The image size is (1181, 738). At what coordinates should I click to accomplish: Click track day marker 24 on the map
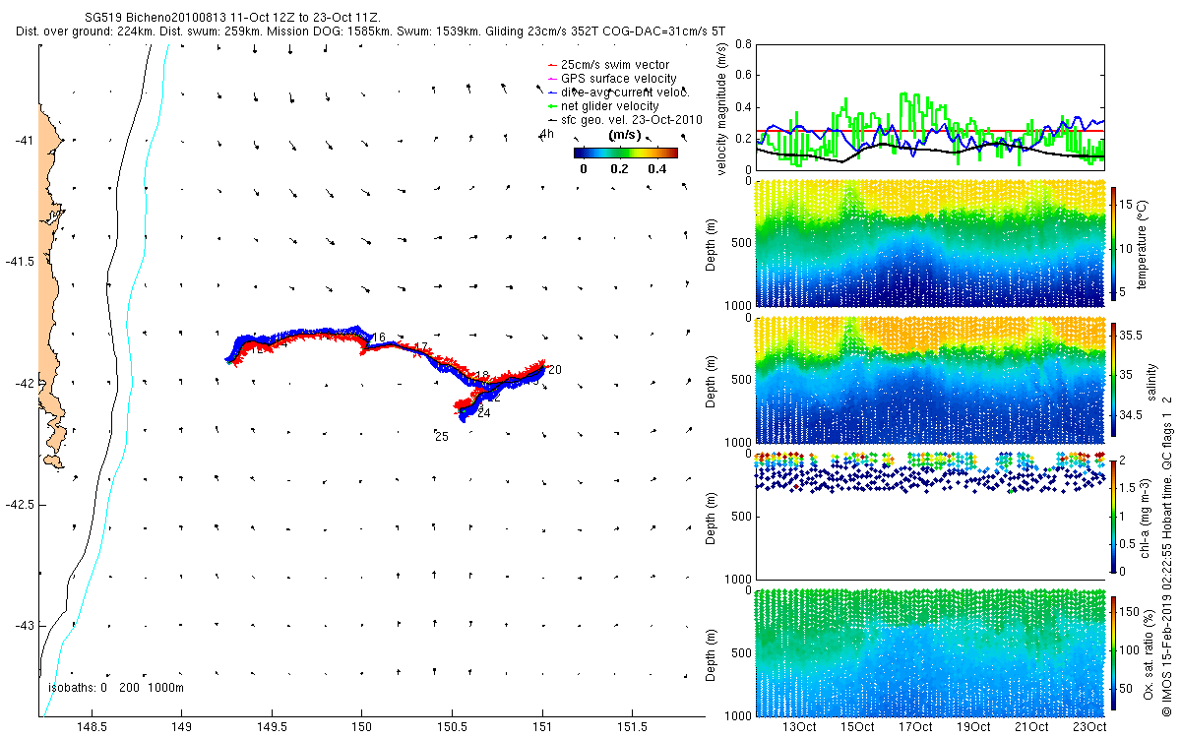click(483, 413)
